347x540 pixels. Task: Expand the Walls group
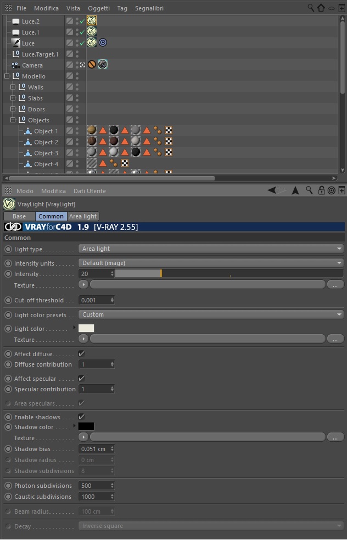13,87
